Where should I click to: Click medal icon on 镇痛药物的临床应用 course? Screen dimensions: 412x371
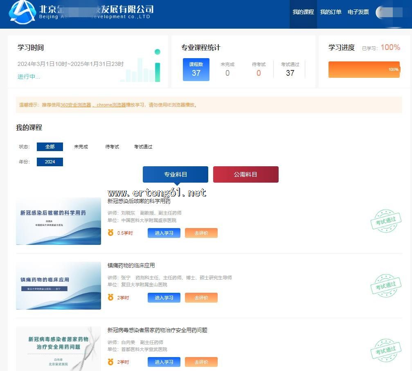click(x=110, y=297)
